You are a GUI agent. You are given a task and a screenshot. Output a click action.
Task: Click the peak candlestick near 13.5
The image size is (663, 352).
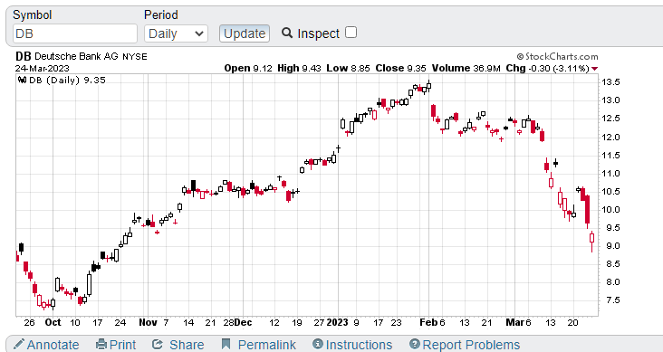(428, 86)
